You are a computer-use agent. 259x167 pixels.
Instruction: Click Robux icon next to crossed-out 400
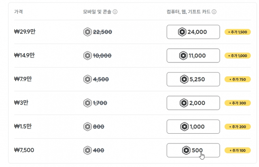click(x=87, y=150)
